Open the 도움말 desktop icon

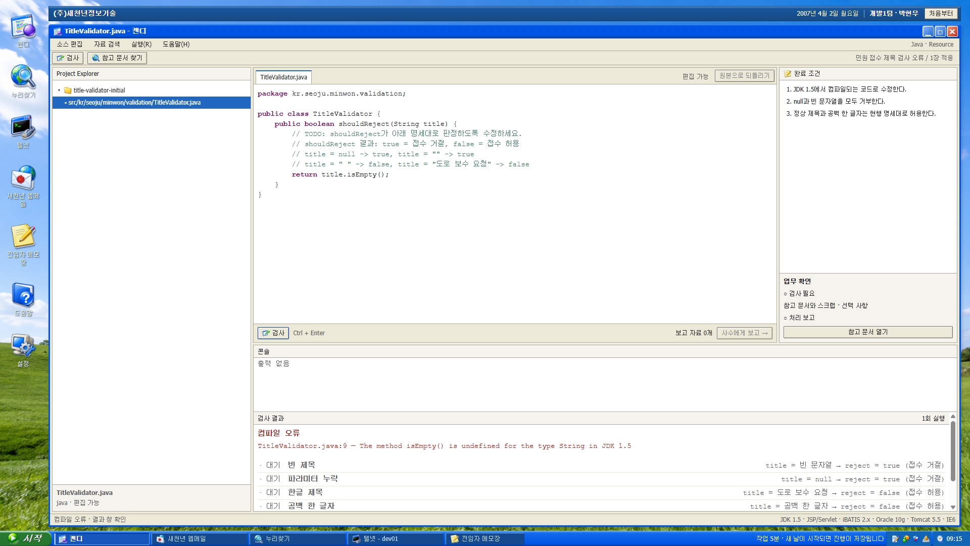(23, 300)
